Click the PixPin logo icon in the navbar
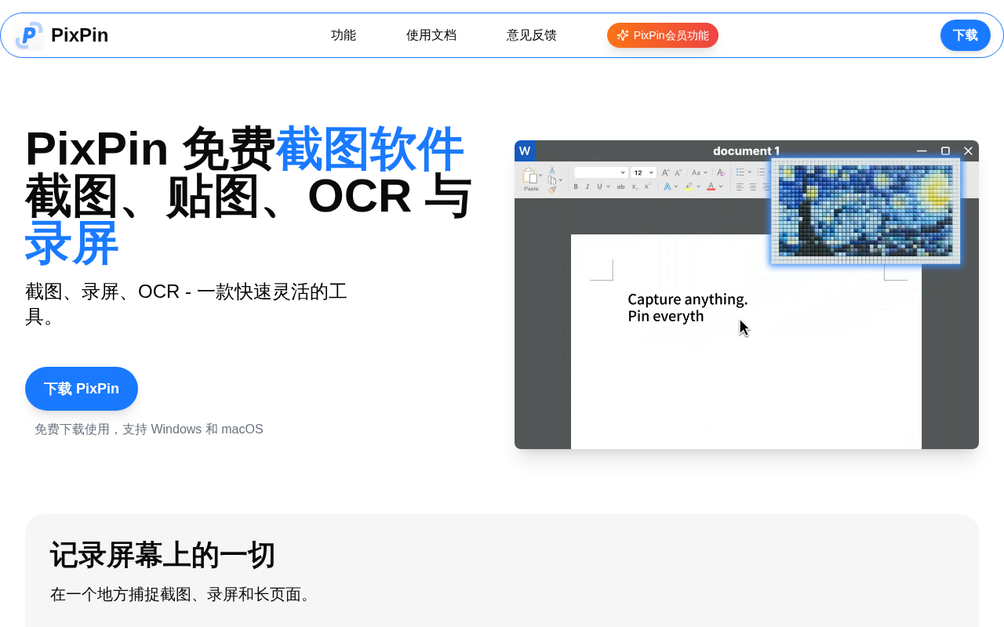The width and height of the screenshot is (1004, 627). click(30, 35)
